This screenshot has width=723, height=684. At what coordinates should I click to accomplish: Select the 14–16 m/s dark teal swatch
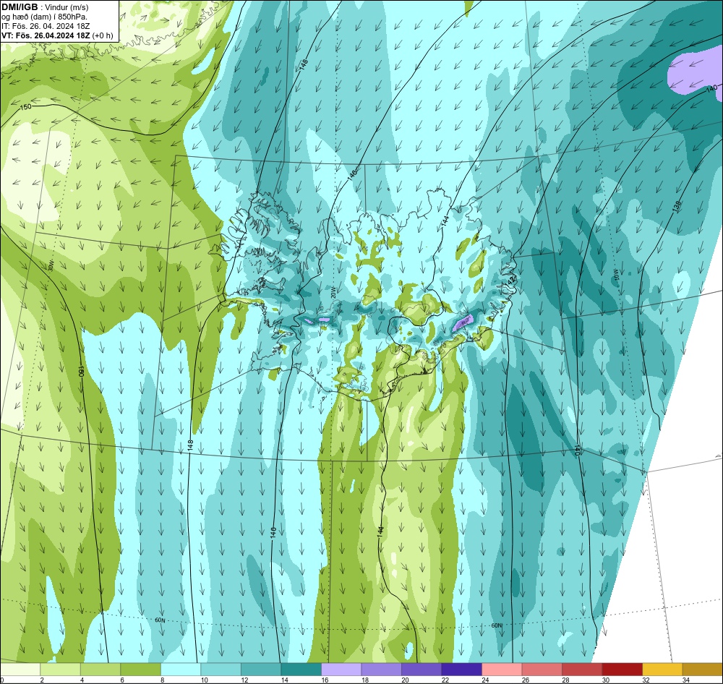point(301,670)
